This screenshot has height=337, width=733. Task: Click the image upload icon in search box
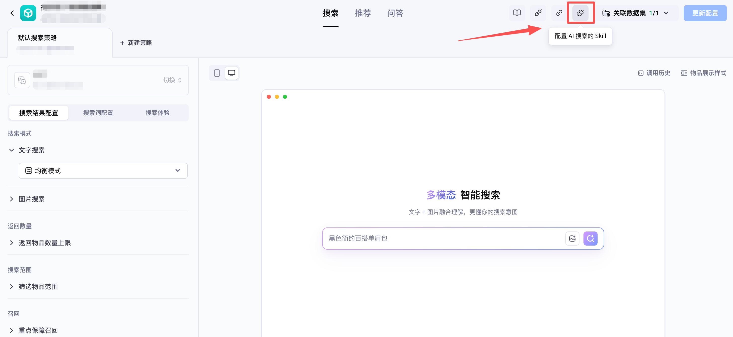tap(572, 238)
